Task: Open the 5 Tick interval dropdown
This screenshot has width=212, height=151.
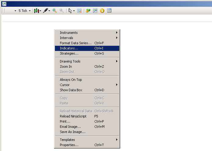Action: coord(24,11)
